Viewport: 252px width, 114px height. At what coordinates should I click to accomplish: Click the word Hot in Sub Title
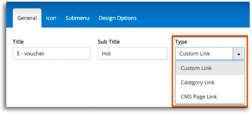click(106, 53)
